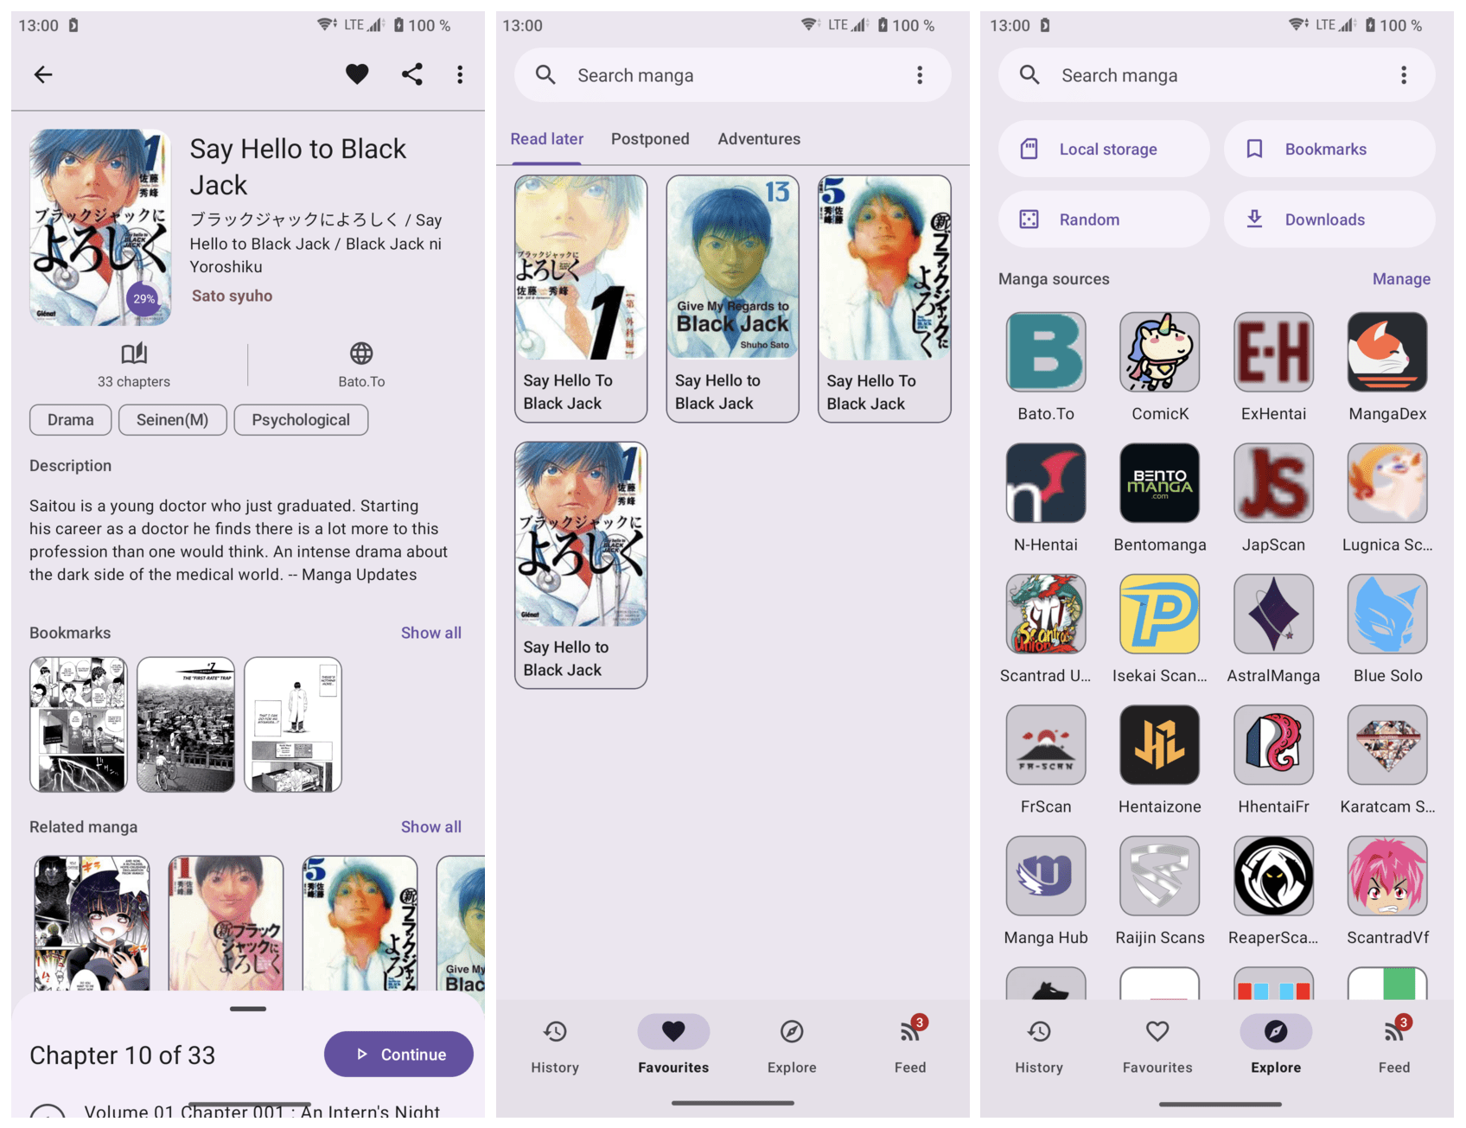1466x1128 pixels.
Task: Open History tab in Explore screen
Action: click(x=1039, y=1045)
